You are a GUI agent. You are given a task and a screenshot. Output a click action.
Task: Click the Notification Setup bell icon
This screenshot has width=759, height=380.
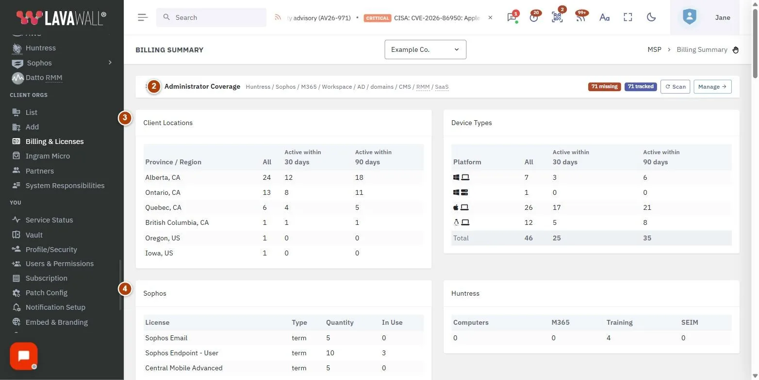pos(16,307)
